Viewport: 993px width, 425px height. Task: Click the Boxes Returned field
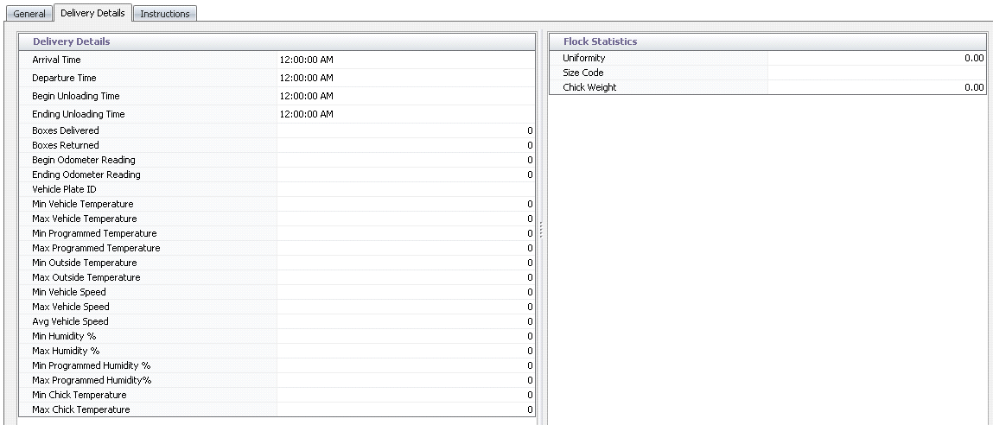coord(405,145)
